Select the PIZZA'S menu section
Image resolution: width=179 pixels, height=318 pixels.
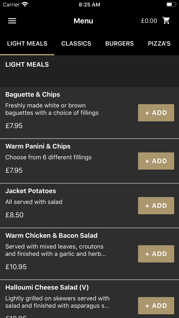(159, 43)
